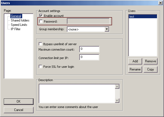
Task: Copy the selected user
Action: coord(150,69)
